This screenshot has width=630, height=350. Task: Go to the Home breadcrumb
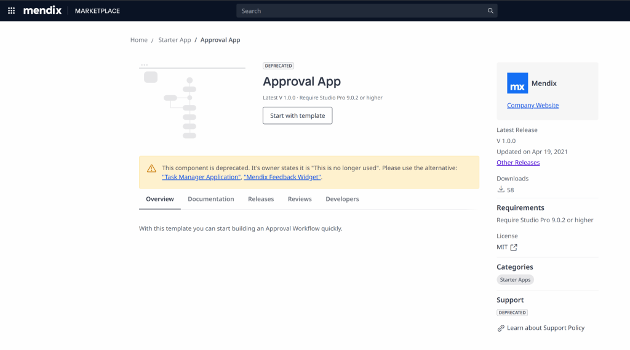[138, 40]
